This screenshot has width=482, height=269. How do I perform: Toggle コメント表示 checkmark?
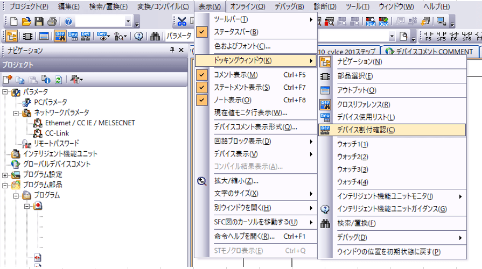pos(201,75)
